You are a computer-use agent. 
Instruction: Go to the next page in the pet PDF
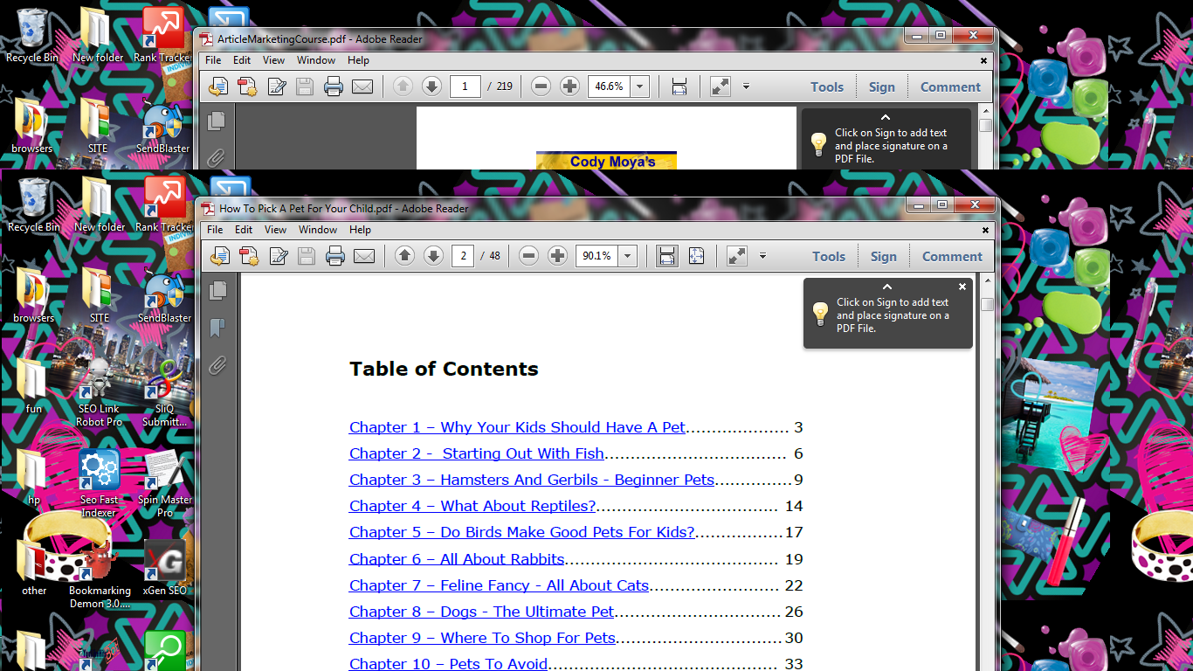point(433,256)
